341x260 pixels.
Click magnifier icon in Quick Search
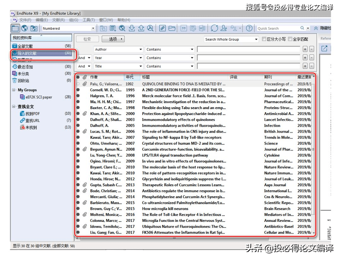click(302, 28)
